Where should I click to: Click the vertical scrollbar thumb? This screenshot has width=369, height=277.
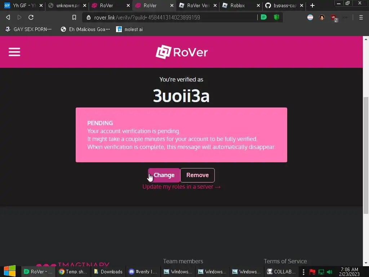tap(366, 155)
